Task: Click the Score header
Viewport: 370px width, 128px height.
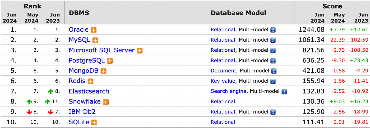Action: click(332, 6)
